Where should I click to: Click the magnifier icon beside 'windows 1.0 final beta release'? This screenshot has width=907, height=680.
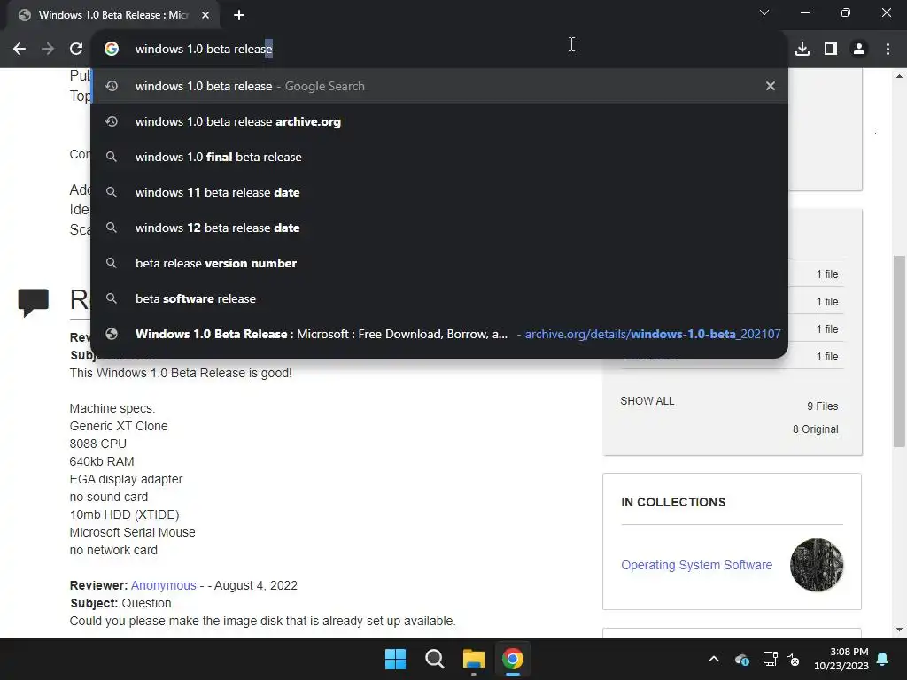(x=112, y=157)
